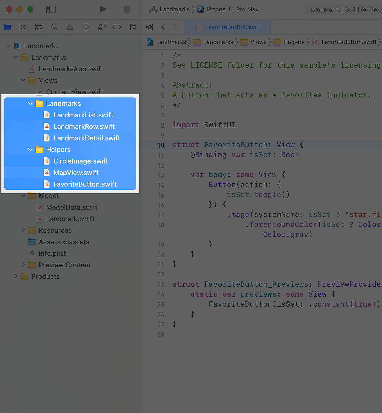Toggle the navigator sidebar button

pos(51,9)
